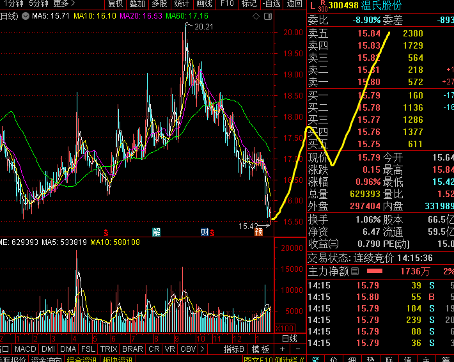
Task: Click the red S marker left of 解
Action: point(106,232)
